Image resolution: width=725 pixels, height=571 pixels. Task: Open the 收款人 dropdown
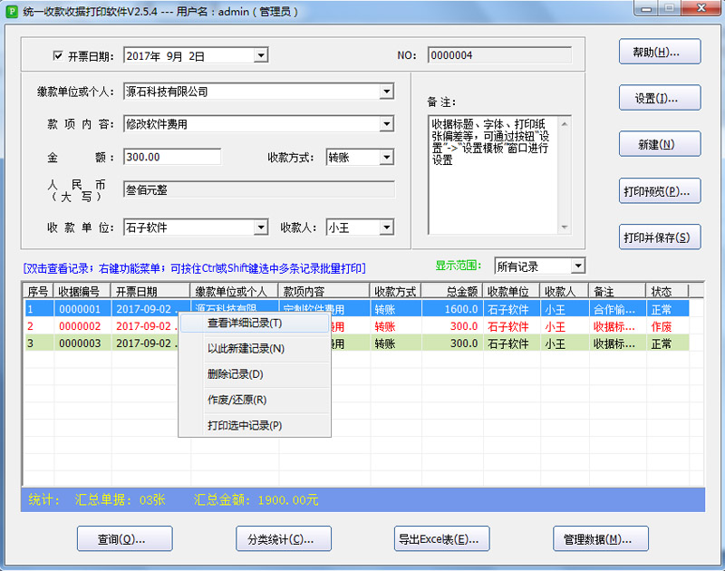click(387, 227)
